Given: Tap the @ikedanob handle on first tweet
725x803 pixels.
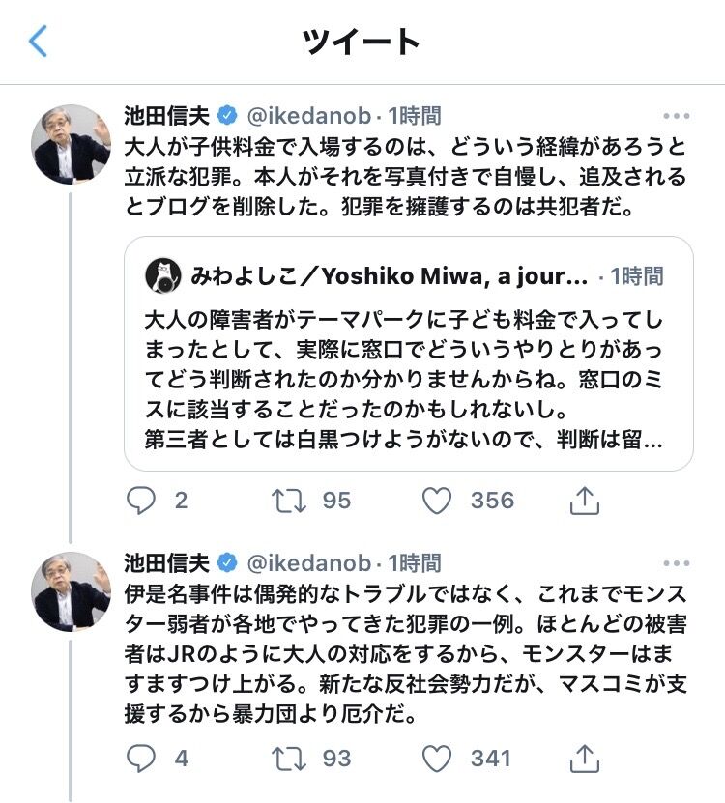Looking at the screenshot, I should [309, 116].
